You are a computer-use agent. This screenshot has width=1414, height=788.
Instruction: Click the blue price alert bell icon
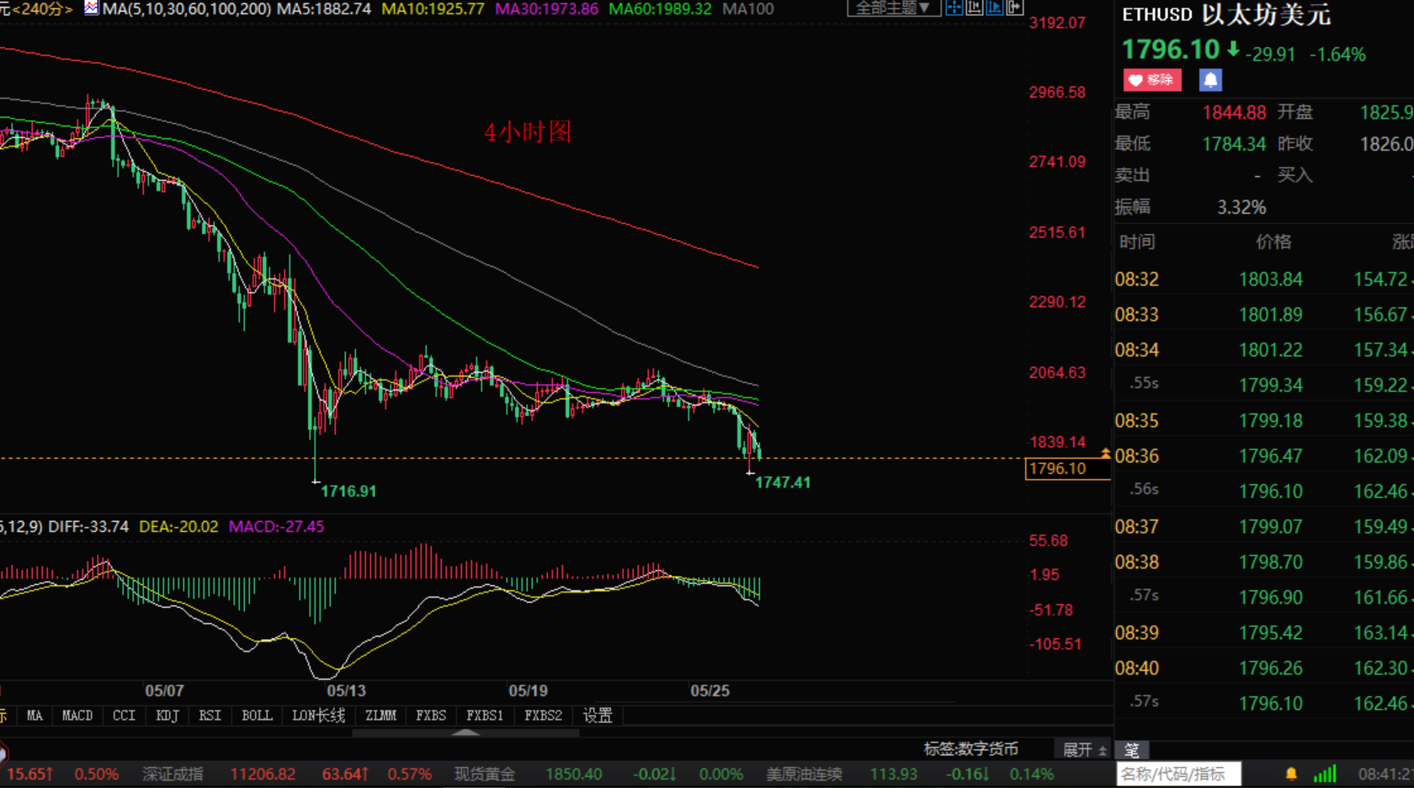click(1210, 80)
